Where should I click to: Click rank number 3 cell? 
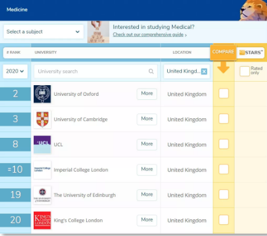click(x=15, y=119)
